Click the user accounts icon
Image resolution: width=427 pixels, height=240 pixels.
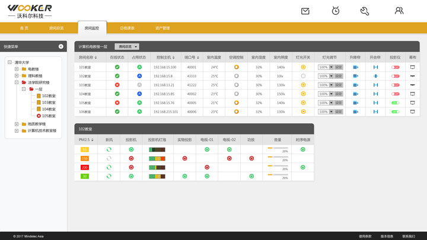click(x=399, y=11)
